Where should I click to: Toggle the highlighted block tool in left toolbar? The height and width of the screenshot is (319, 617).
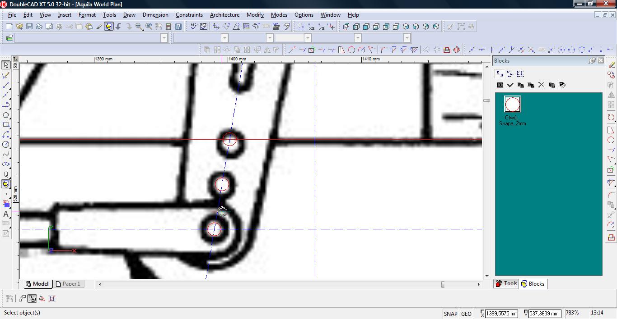pyautogui.click(x=6, y=184)
